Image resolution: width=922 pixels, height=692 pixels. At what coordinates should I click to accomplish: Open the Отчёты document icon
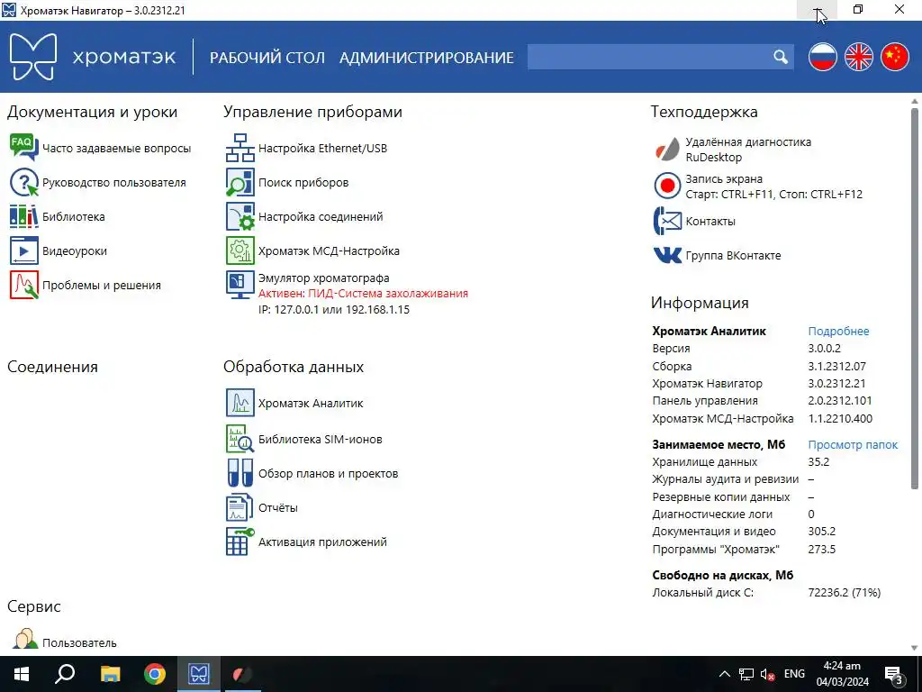click(x=240, y=507)
